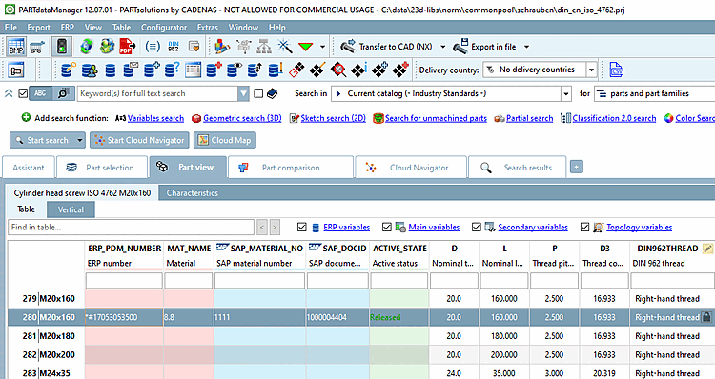
Task: Toggle the Secondary variables checkbox
Action: (x=477, y=227)
